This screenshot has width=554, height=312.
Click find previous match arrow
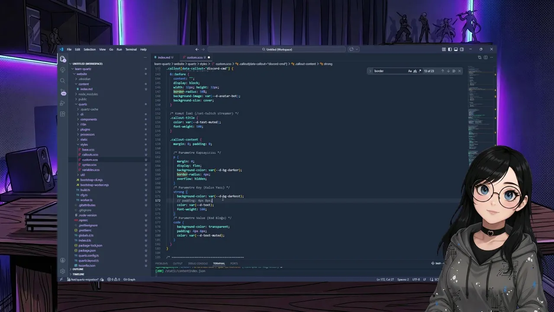coord(442,71)
